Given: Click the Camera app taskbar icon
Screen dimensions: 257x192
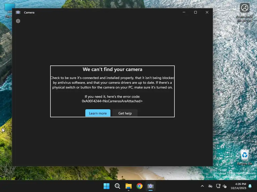Looking at the screenshot, I should point(151,186).
